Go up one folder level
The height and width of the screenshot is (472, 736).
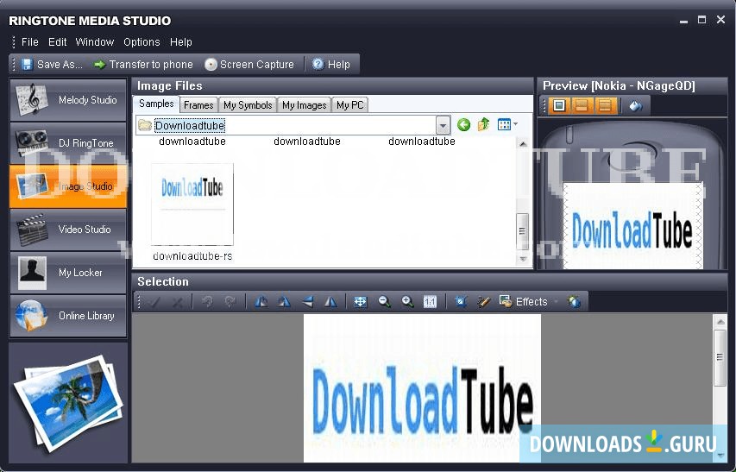[483, 125]
